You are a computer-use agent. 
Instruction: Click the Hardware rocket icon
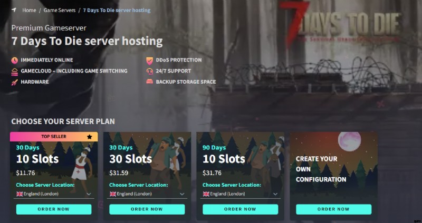pyautogui.click(x=15, y=82)
